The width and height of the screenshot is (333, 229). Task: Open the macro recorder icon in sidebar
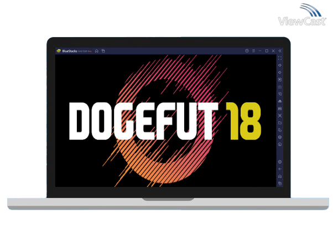(280, 108)
